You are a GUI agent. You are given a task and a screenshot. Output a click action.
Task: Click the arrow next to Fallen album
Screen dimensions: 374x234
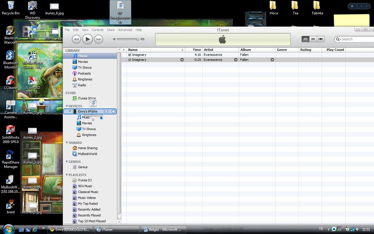pos(272,60)
